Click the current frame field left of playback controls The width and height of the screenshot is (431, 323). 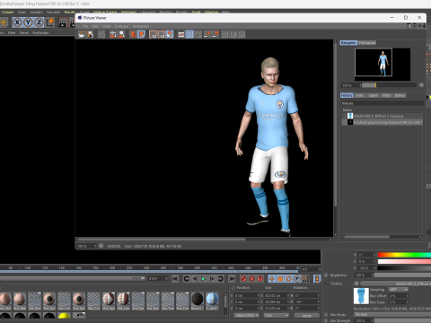[x=158, y=279]
